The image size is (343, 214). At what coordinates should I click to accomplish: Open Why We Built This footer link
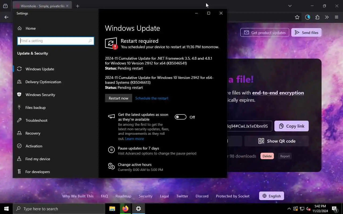pos(78,196)
